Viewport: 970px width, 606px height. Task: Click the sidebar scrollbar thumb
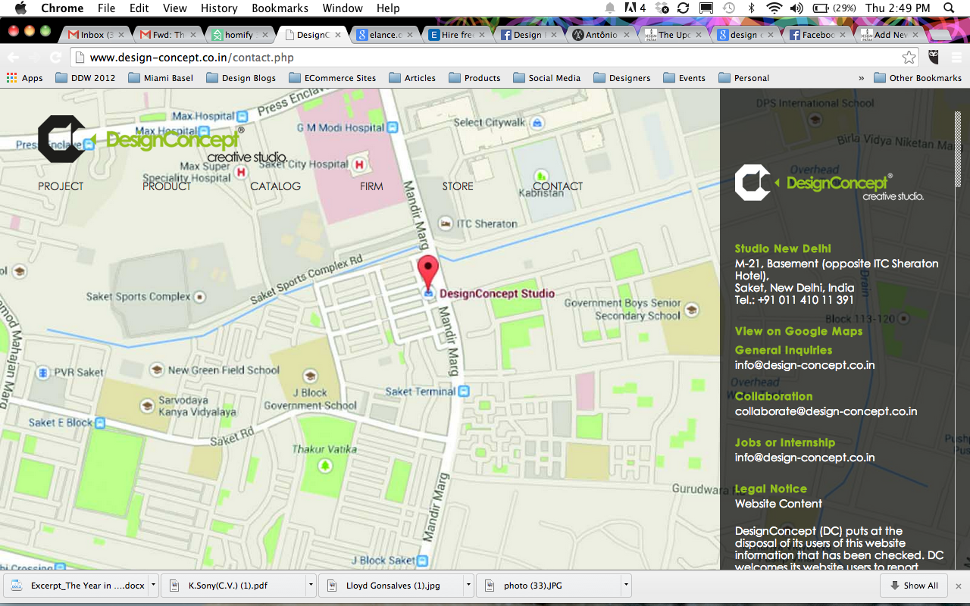coord(958,150)
